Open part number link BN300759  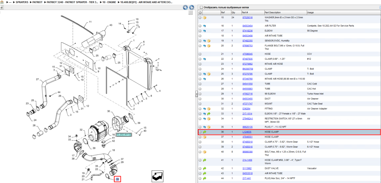[247, 69]
